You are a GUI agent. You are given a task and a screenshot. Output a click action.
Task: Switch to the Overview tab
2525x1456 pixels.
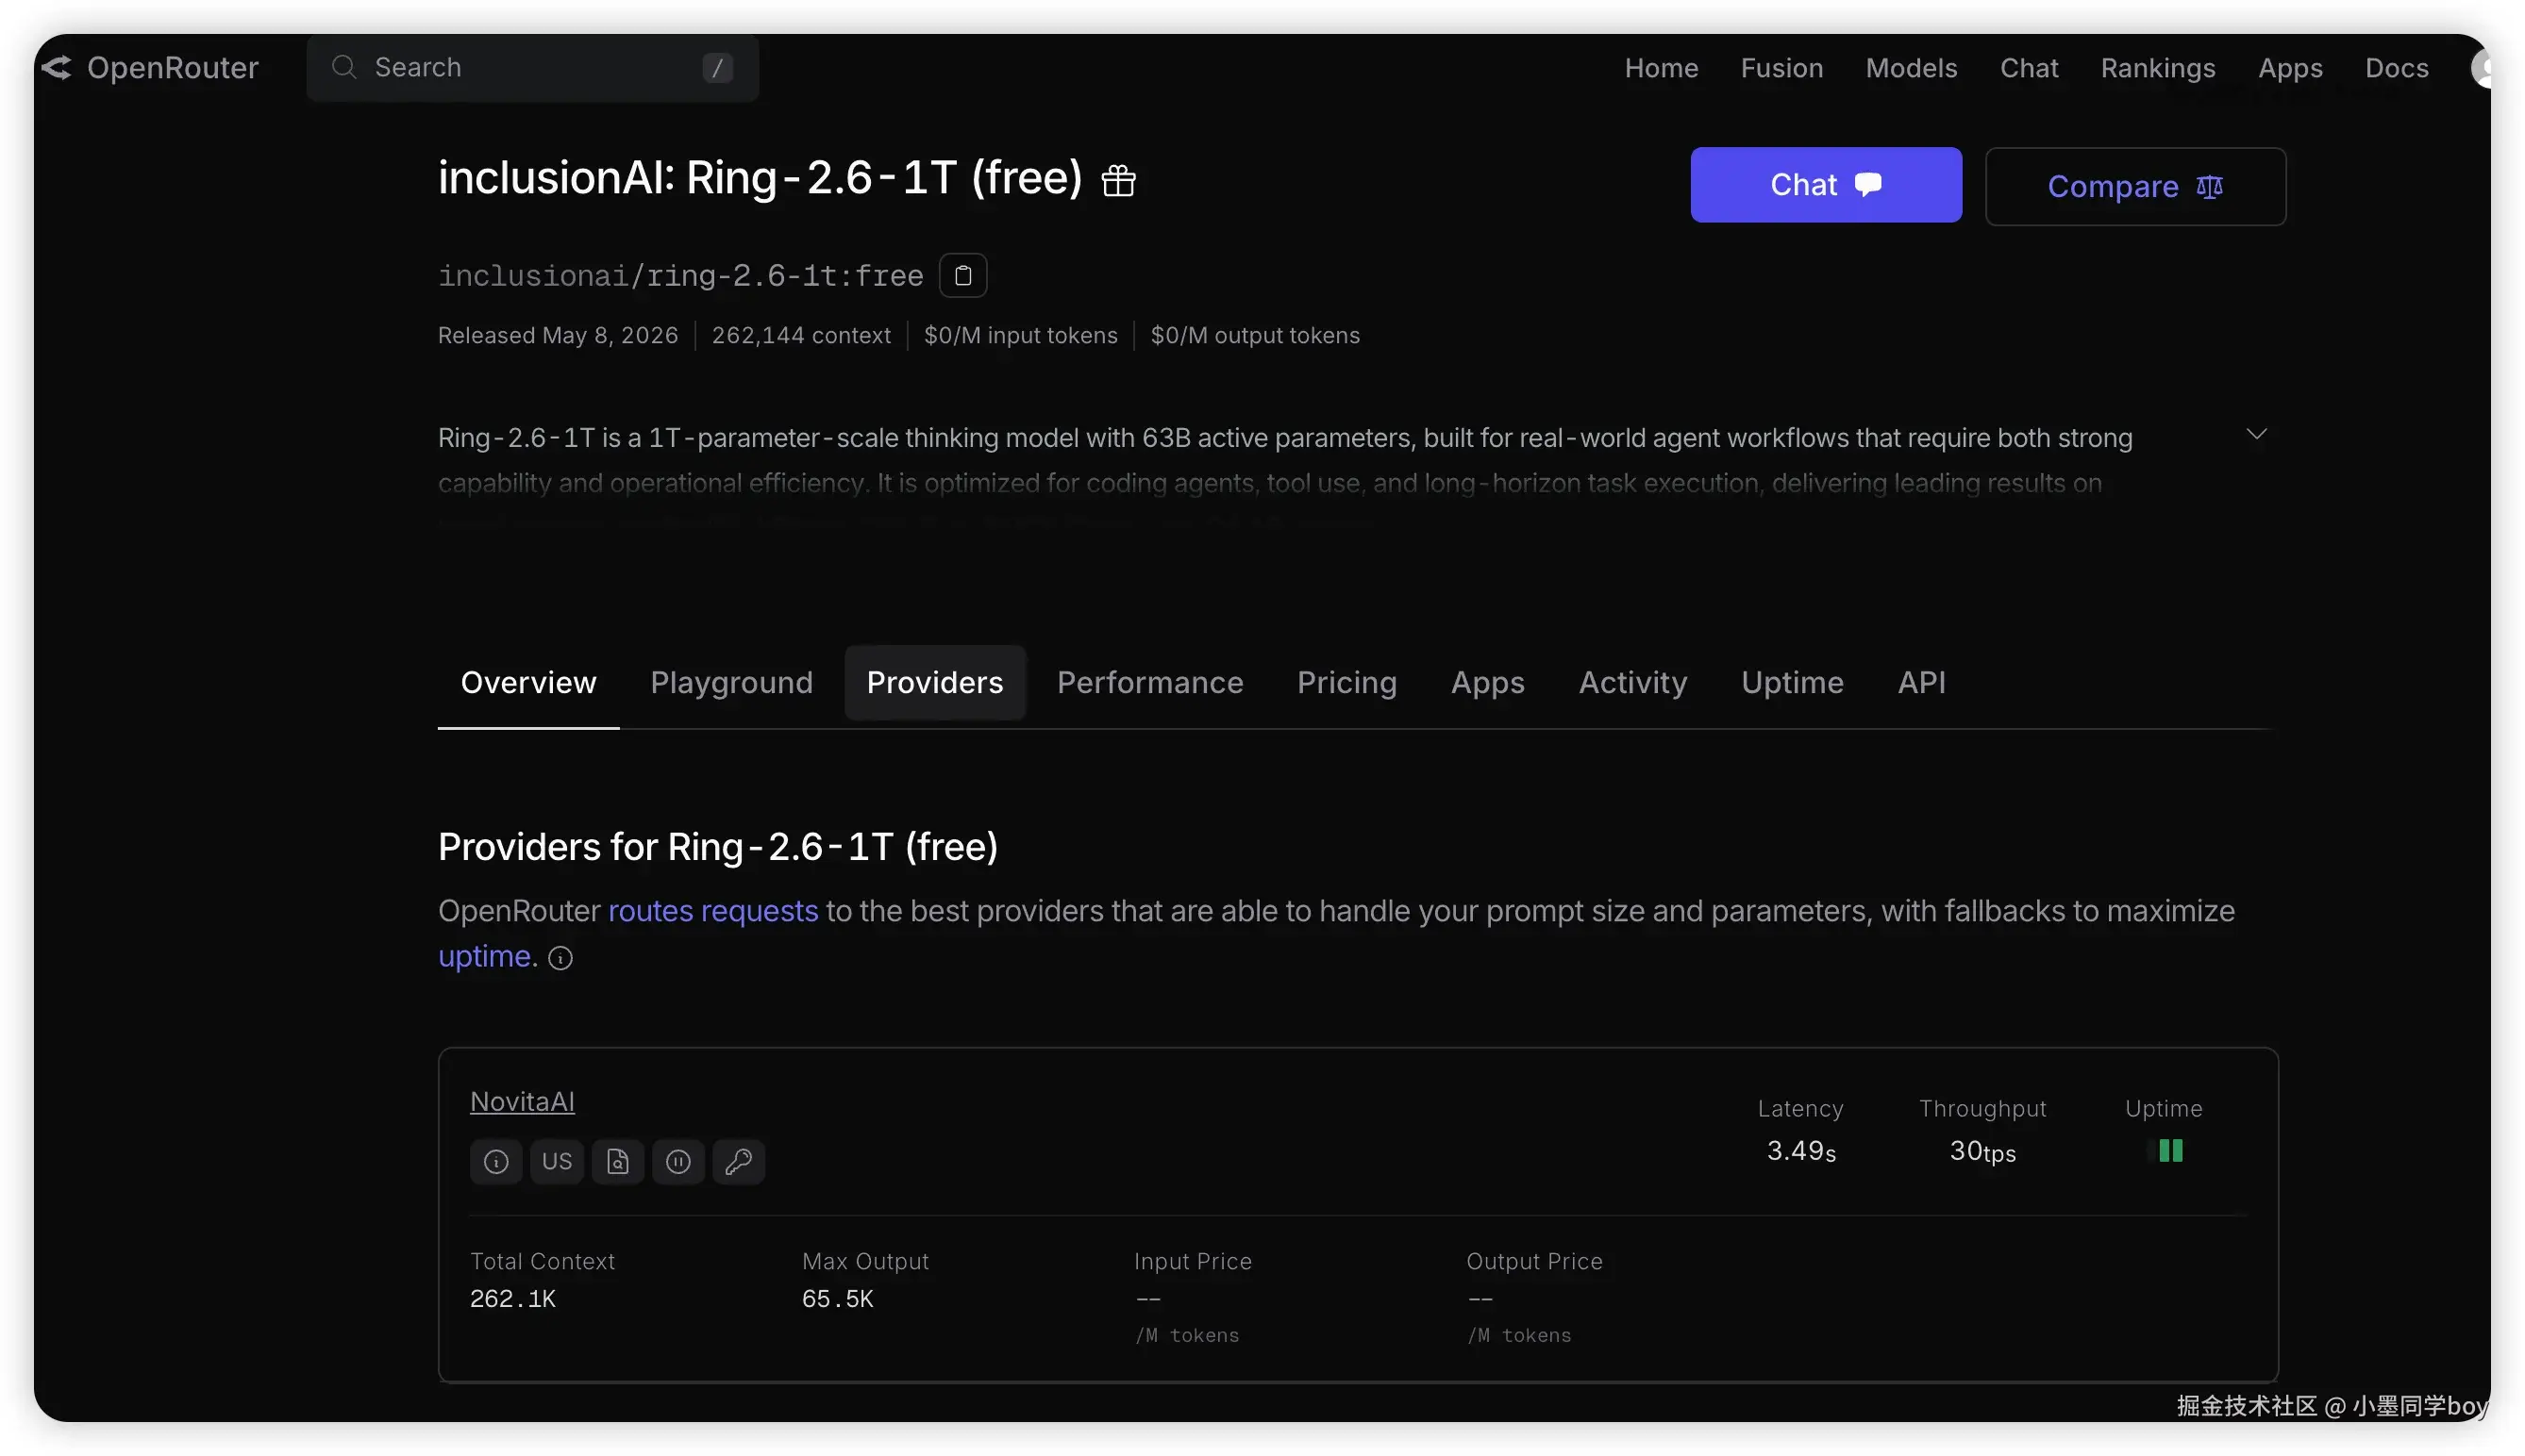click(528, 683)
